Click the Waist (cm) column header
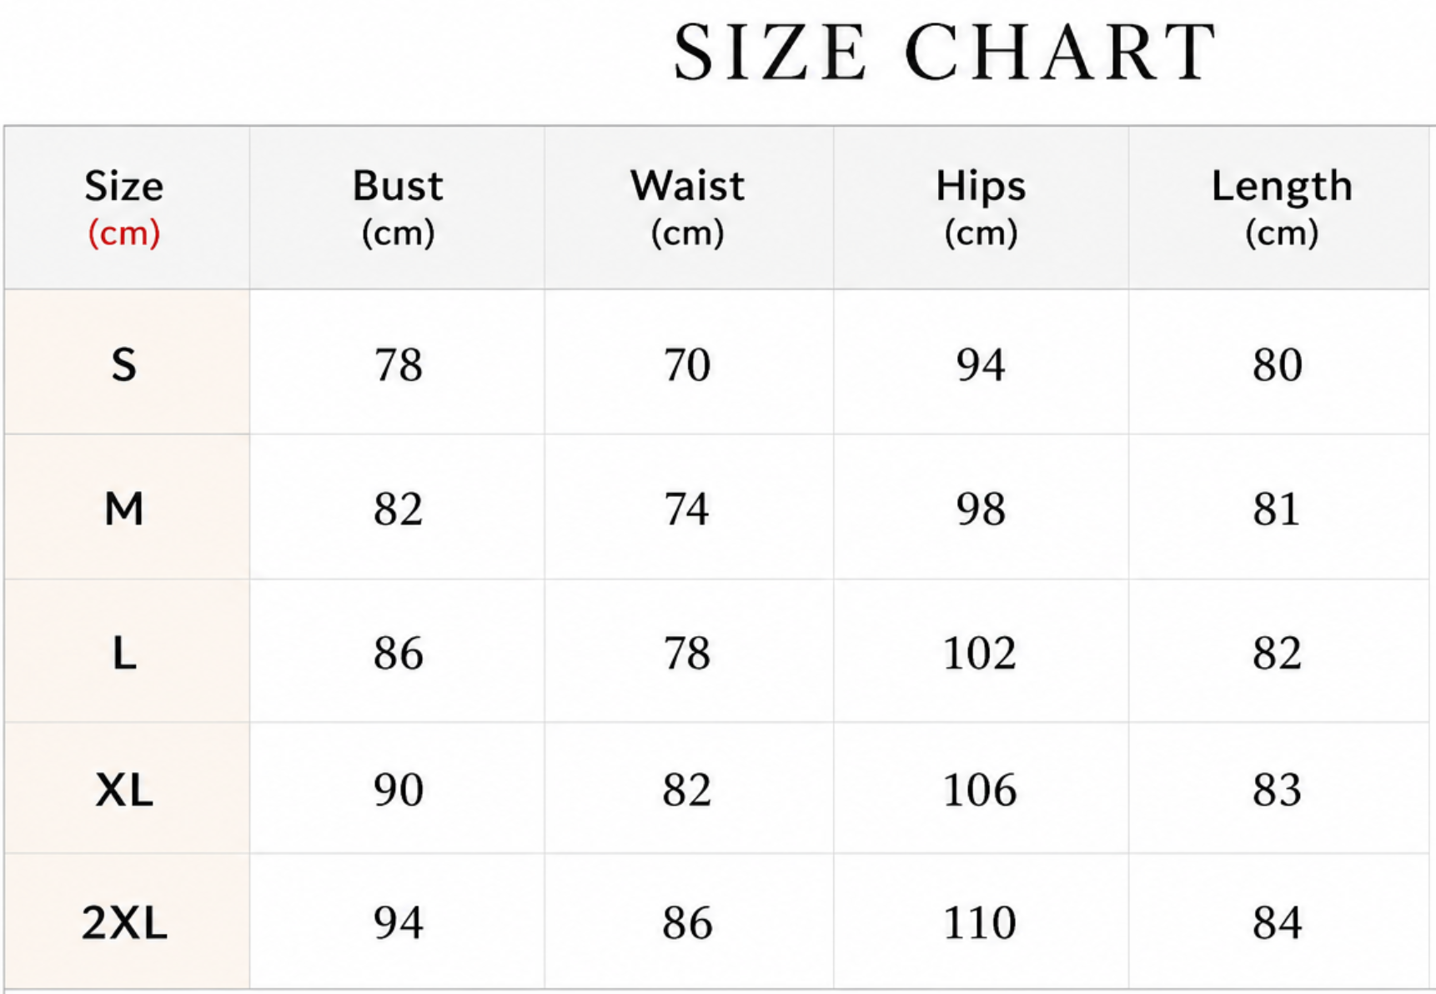Screen dimensions: 1436x994 click(689, 208)
